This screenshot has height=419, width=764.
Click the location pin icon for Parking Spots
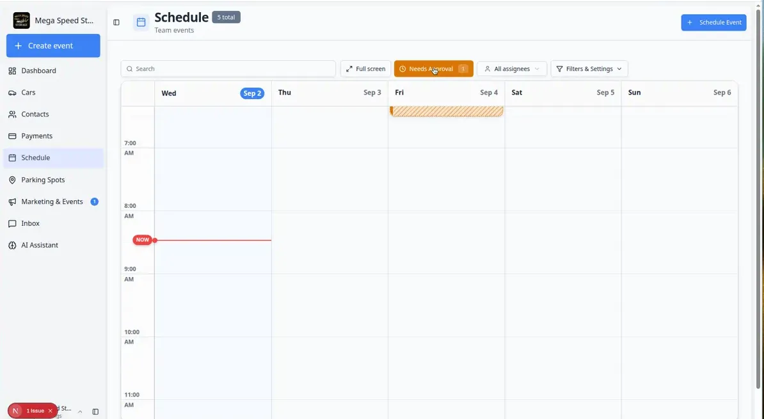[x=12, y=180]
